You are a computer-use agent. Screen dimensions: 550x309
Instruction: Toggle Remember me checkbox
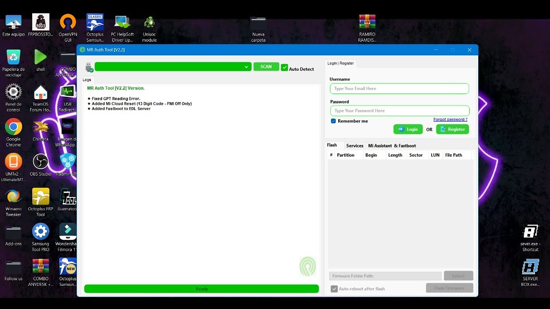tap(333, 121)
